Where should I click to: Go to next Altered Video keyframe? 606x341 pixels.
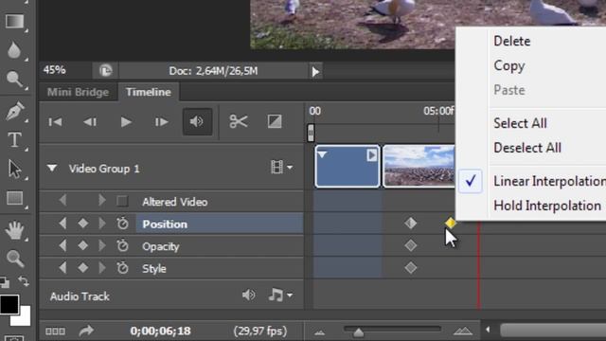point(102,200)
